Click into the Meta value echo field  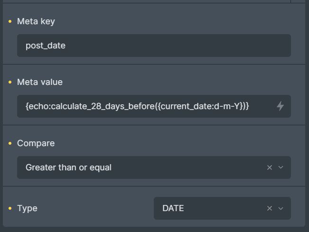(142, 106)
